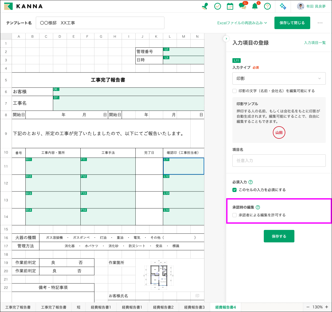Open chat messages with 9+ badge

pyautogui.click(x=243, y=6)
